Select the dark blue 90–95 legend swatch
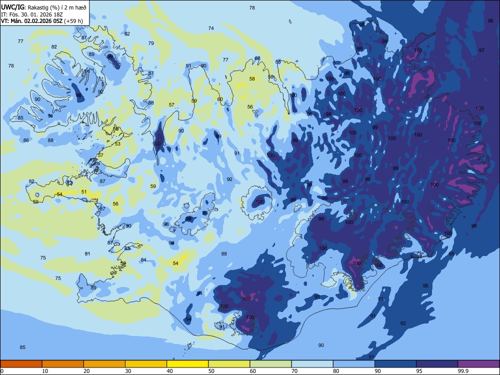The height and width of the screenshot is (375, 500). click(x=395, y=364)
